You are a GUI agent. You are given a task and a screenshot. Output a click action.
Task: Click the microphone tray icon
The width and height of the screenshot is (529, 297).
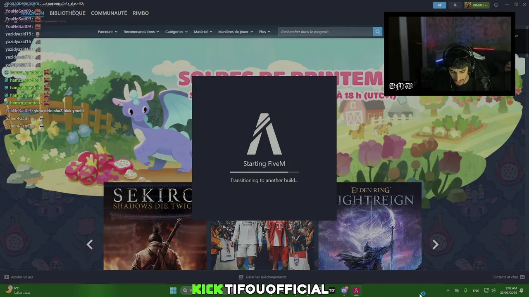click(x=466, y=290)
